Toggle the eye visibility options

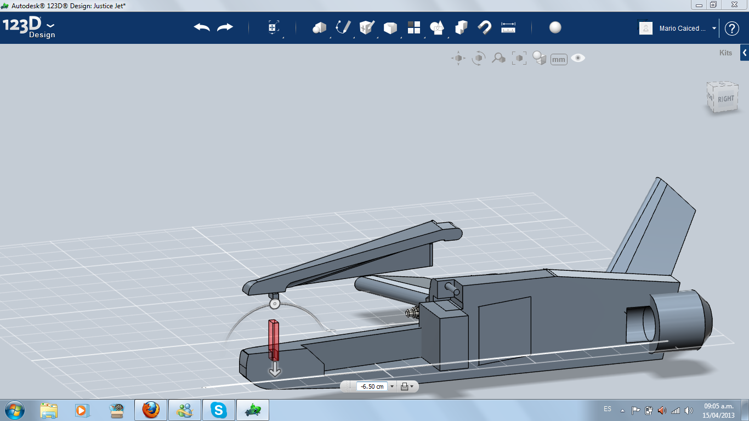tap(578, 58)
